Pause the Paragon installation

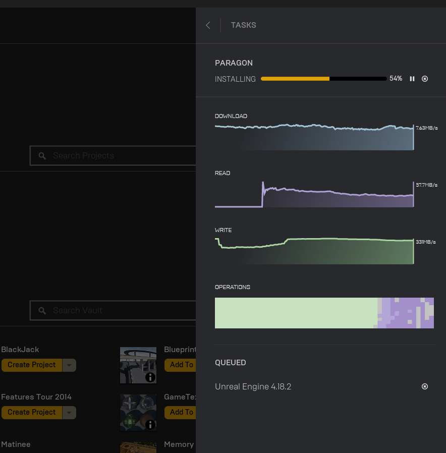click(x=412, y=79)
